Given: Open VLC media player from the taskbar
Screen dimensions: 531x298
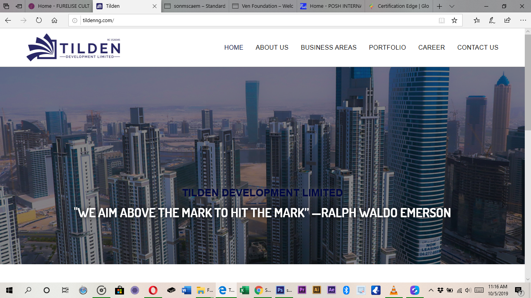Looking at the screenshot, I should click(393, 290).
